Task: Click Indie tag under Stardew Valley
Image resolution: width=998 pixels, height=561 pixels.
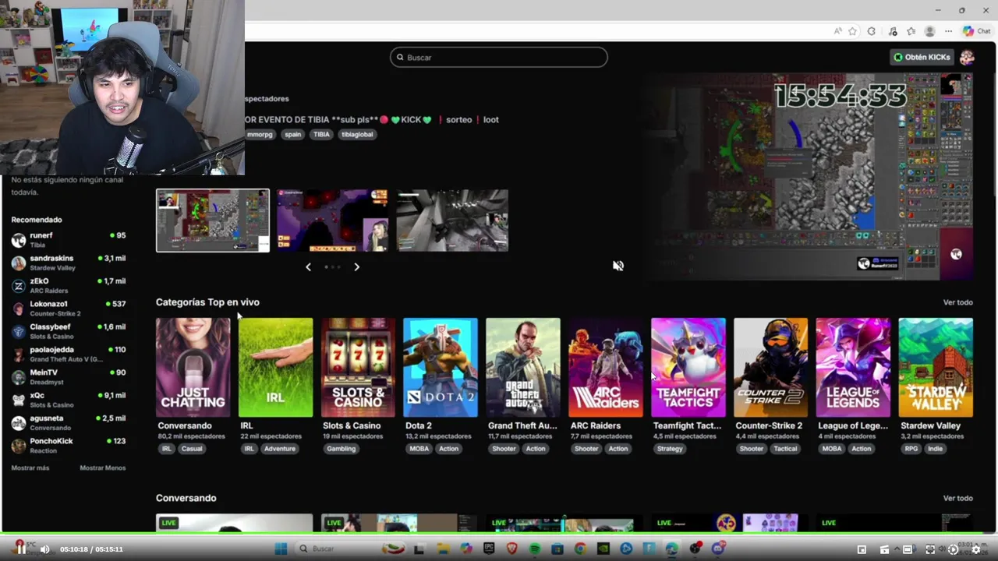Action: pyautogui.click(x=935, y=449)
